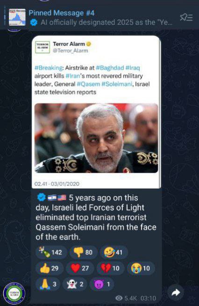Toggle the thumbs down reaction with 80
The image size is (199, 306).
click(84, 252)
